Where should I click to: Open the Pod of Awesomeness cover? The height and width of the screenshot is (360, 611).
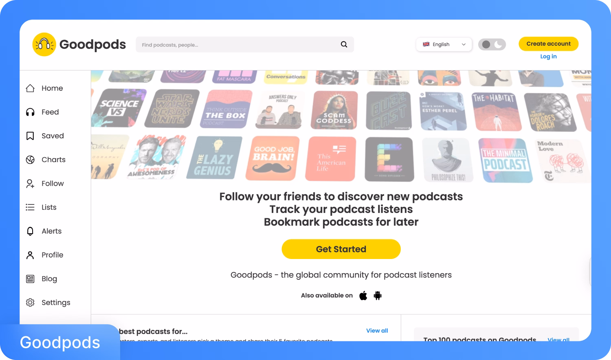pos(157,157)
